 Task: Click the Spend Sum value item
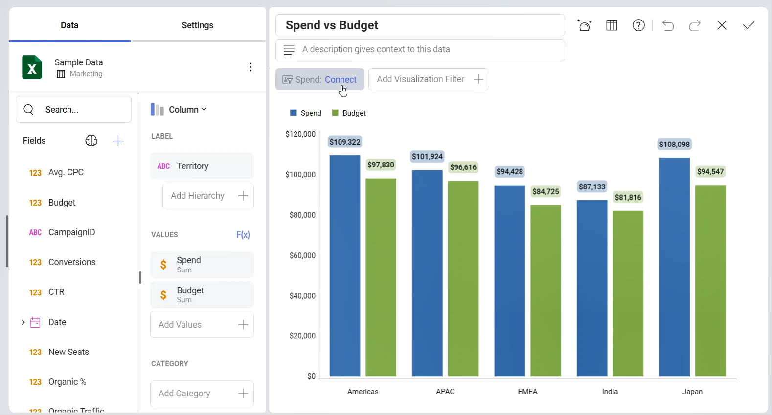202,265
